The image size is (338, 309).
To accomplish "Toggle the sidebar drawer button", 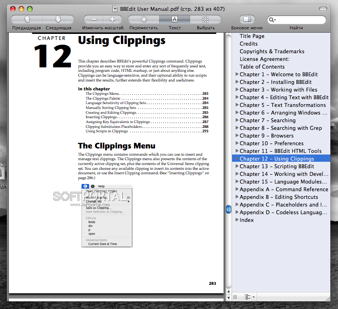I will [247, 19].
